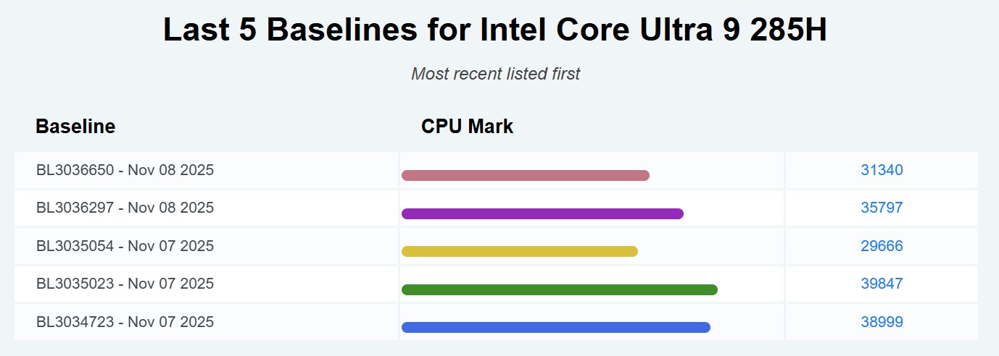Viewport: 999px width, 356px height.
Task: Click the "Most recent listed first" subtitle
Action: tap(496, 74)
